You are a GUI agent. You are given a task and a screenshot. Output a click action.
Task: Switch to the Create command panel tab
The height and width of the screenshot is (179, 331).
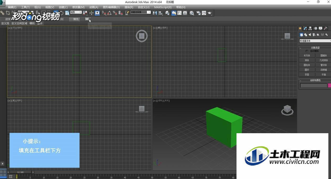pos(300,28)
